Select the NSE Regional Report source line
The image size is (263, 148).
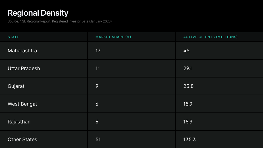pyautogui.click(x=59, y=21)
